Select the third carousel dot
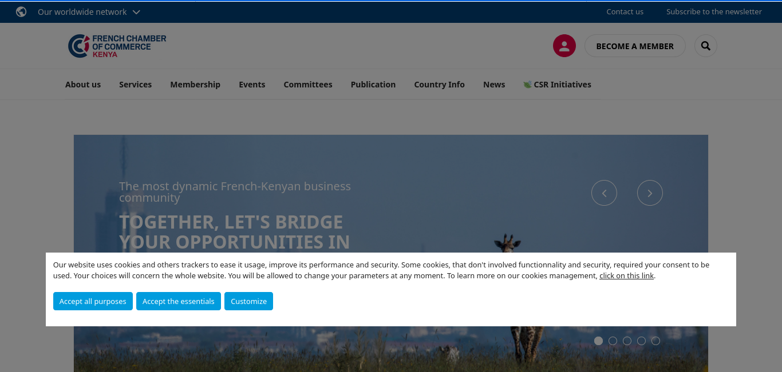This screenshot has height=372, width=782. [627, 341]
